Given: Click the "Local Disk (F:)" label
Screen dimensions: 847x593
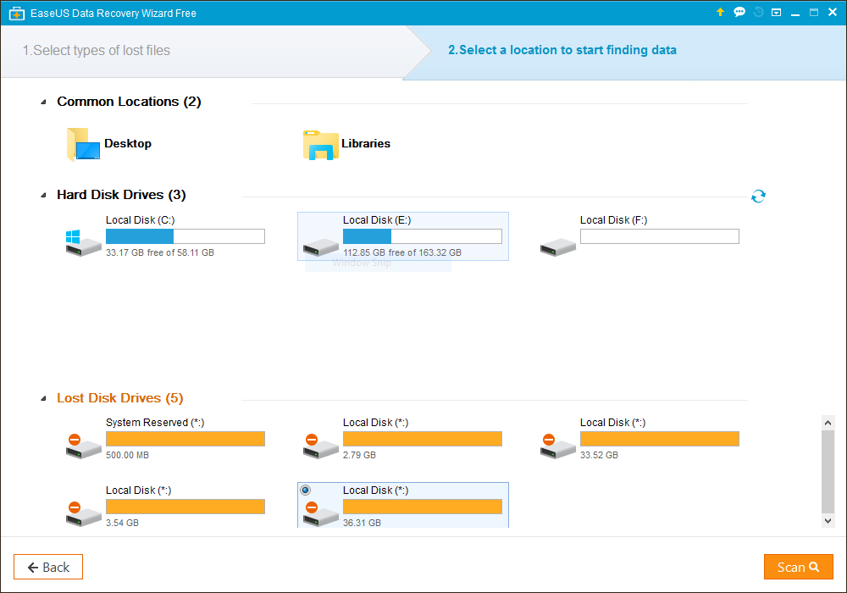Looking at the screenshot, I should tap(613, 220).
